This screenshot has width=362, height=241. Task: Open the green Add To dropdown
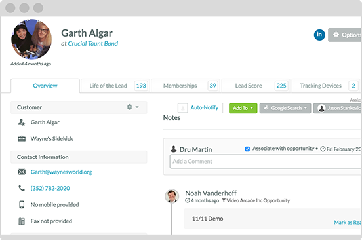pyautogui.click(x=243, y=108)
